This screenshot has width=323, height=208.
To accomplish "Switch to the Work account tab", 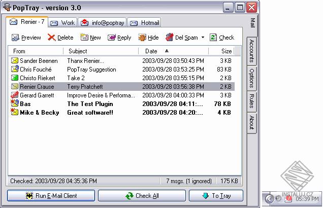I will [x=63, y=23].
